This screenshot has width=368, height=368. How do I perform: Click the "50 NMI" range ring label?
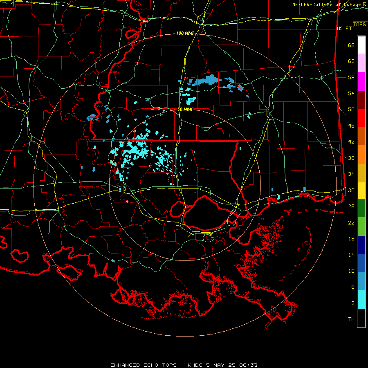coord(185,109)
